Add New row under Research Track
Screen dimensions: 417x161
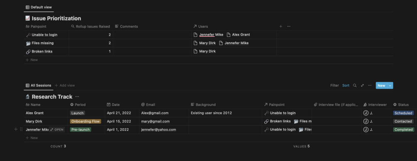click(32, 138)
